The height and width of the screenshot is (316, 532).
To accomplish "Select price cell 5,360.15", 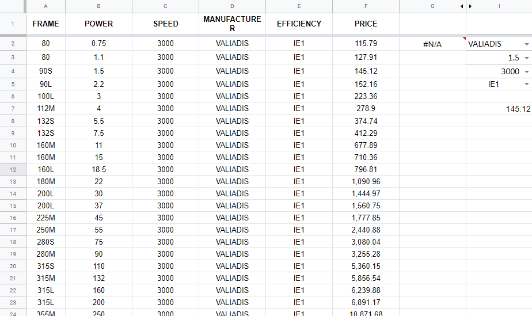I will pos(366,266).
